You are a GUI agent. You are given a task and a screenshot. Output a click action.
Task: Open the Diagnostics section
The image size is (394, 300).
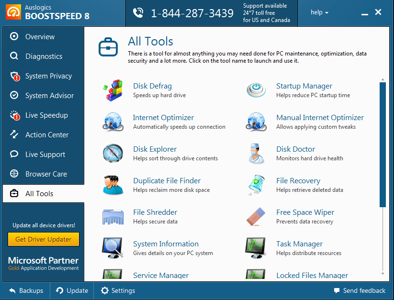[43, 56]
